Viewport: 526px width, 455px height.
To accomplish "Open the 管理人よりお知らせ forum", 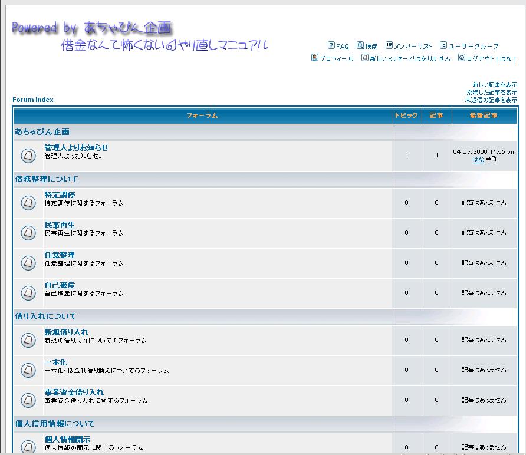I will [76, 147].
